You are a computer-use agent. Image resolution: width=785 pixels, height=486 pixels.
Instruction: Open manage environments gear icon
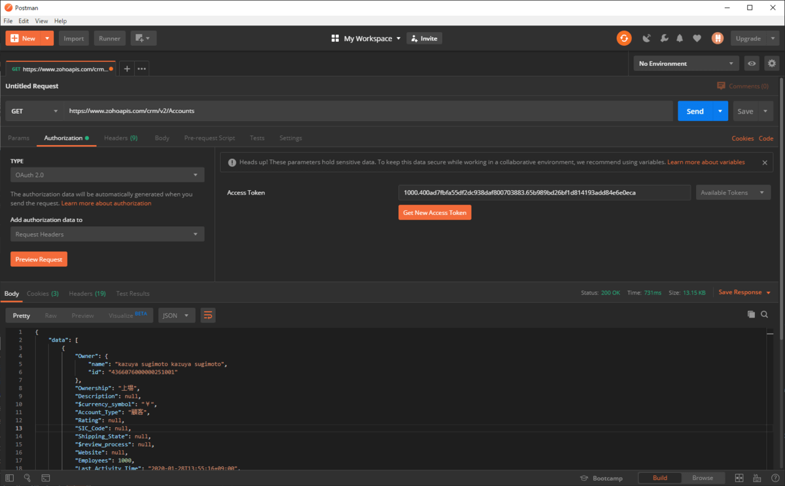click(x=772, y=63)
